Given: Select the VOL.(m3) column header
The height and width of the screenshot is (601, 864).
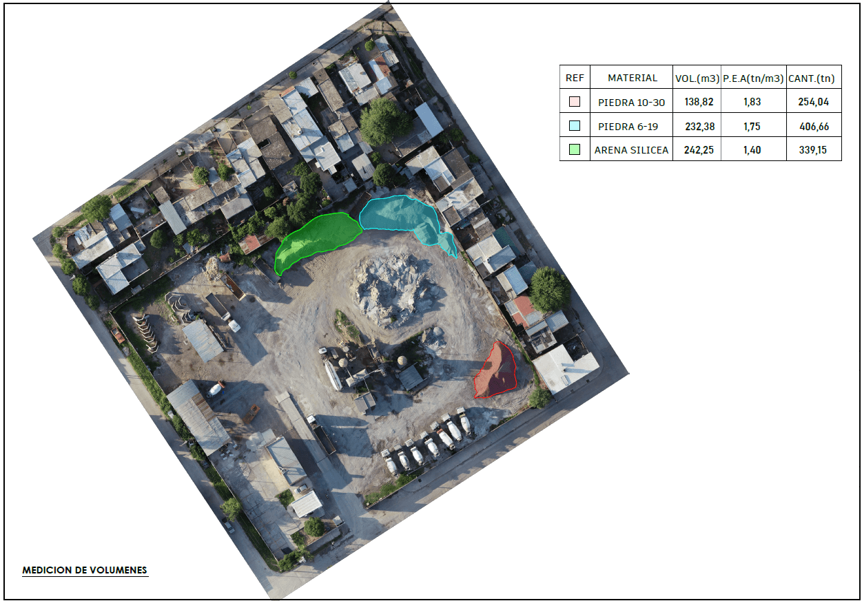Looking at the screenshot, I should pyautogui.click(x=697, y=78).
